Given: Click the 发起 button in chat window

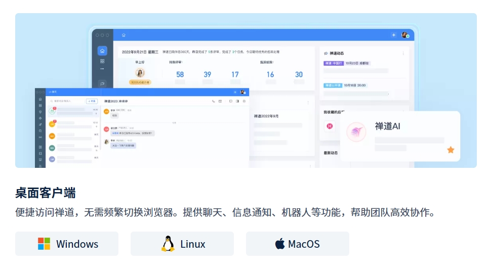Looking at the screenshot, I should coord(92,101).
